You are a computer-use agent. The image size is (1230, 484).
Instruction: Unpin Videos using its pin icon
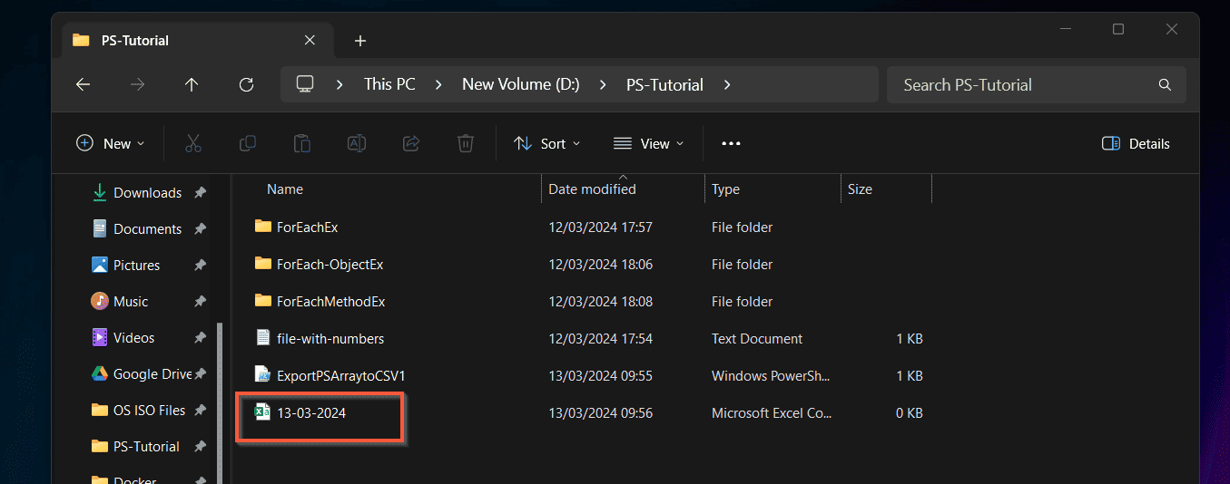point(200,337)
